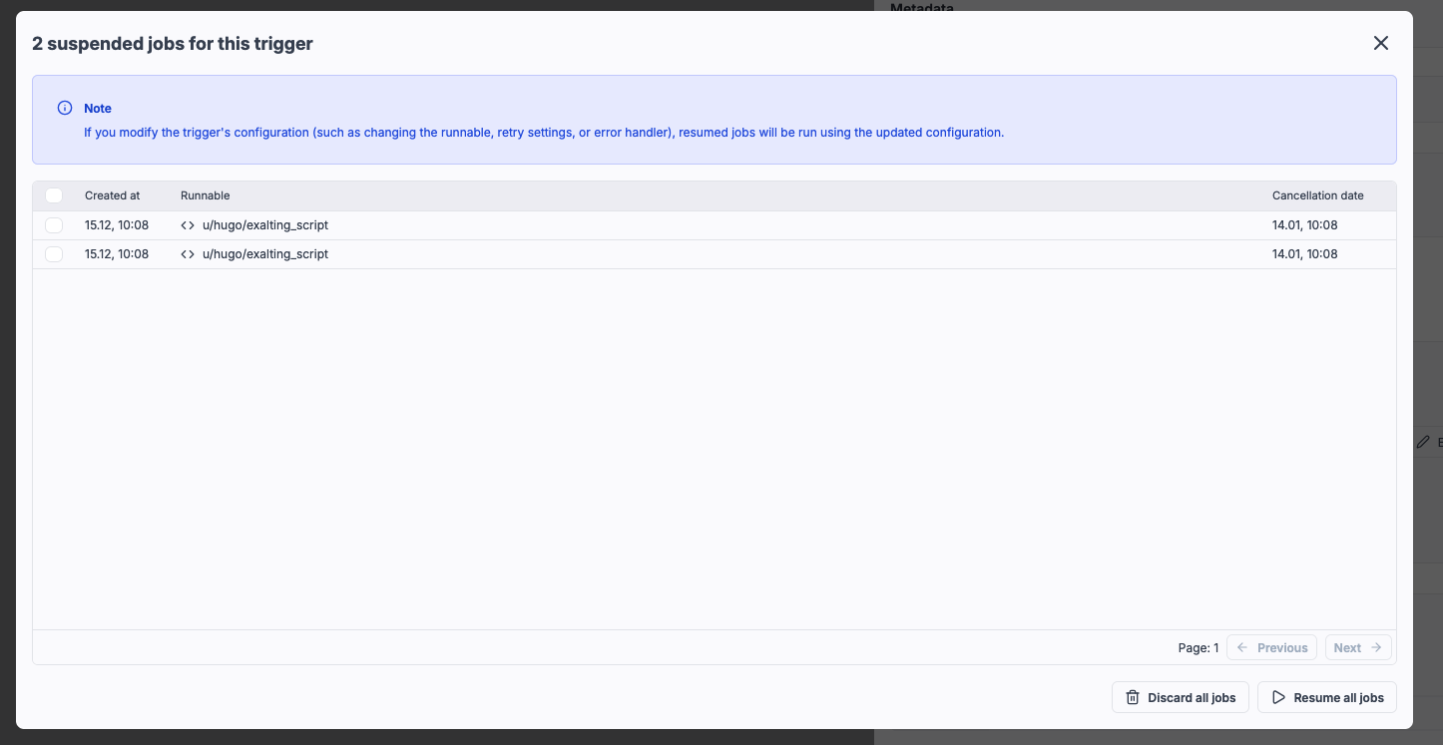Click the code icon in first job row
This screenshot has width=1443, height=745.
tap(188, 225)
